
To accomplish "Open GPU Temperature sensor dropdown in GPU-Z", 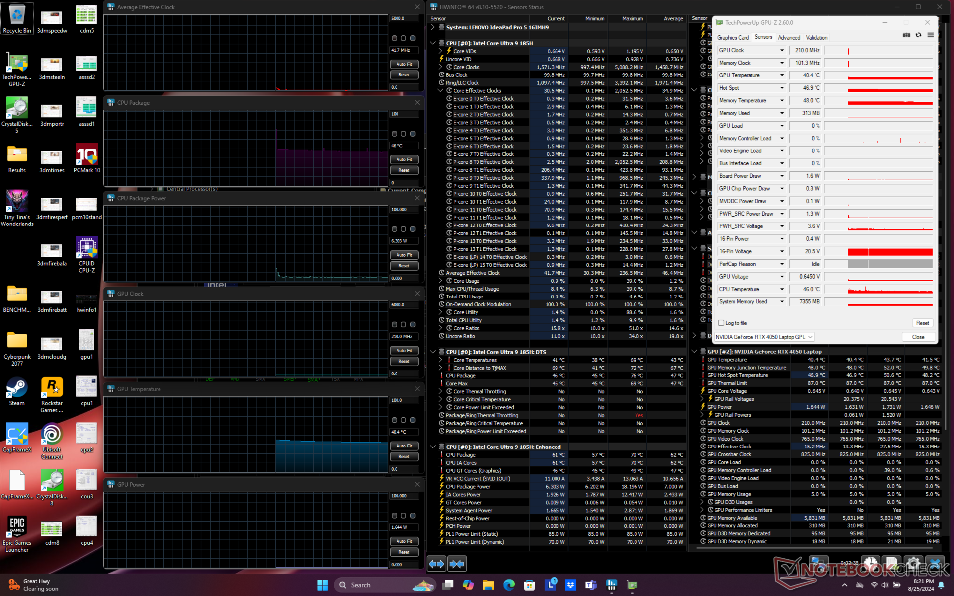I will tap(782, 75).
